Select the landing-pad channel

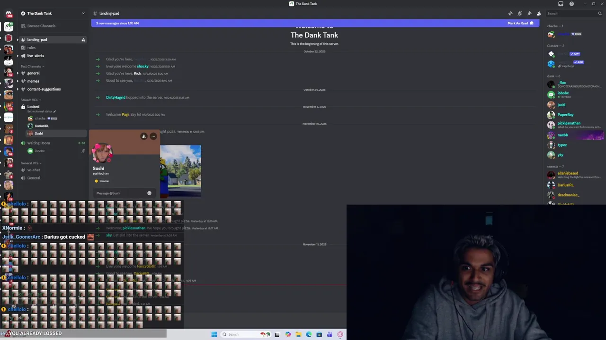(52, 40)
